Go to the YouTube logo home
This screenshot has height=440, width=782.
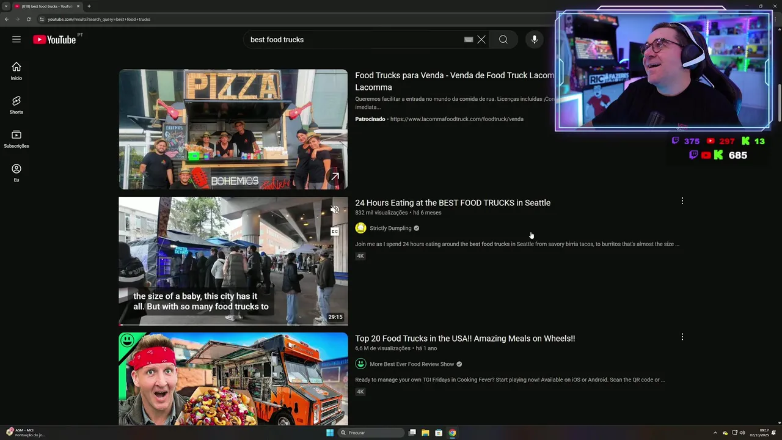(x=54, y=40)
